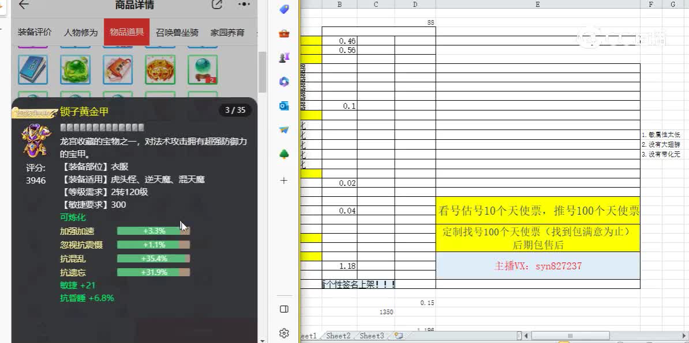This screenshot has width=689, height=343.
Task: Click the 加强加速 progress bar
Action: tap(153, 230)
